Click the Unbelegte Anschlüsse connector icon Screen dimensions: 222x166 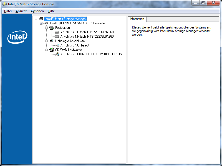51,41
